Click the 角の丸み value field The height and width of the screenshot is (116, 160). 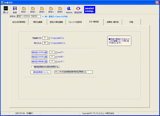coord(45,43)
